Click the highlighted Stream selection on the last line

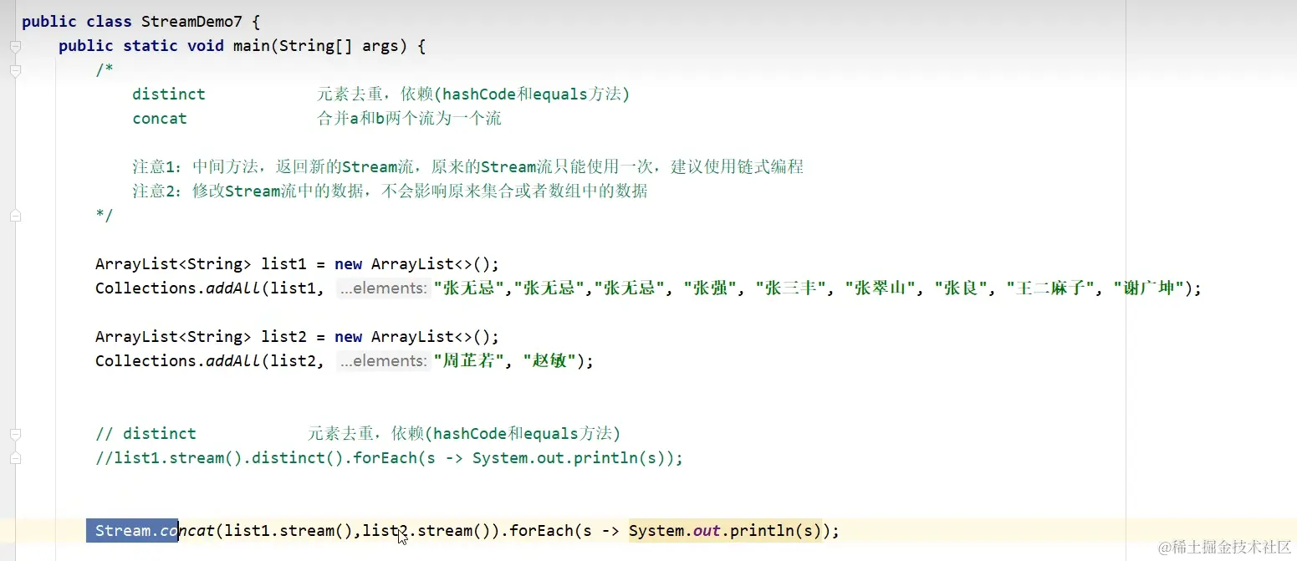coord(132,531)
